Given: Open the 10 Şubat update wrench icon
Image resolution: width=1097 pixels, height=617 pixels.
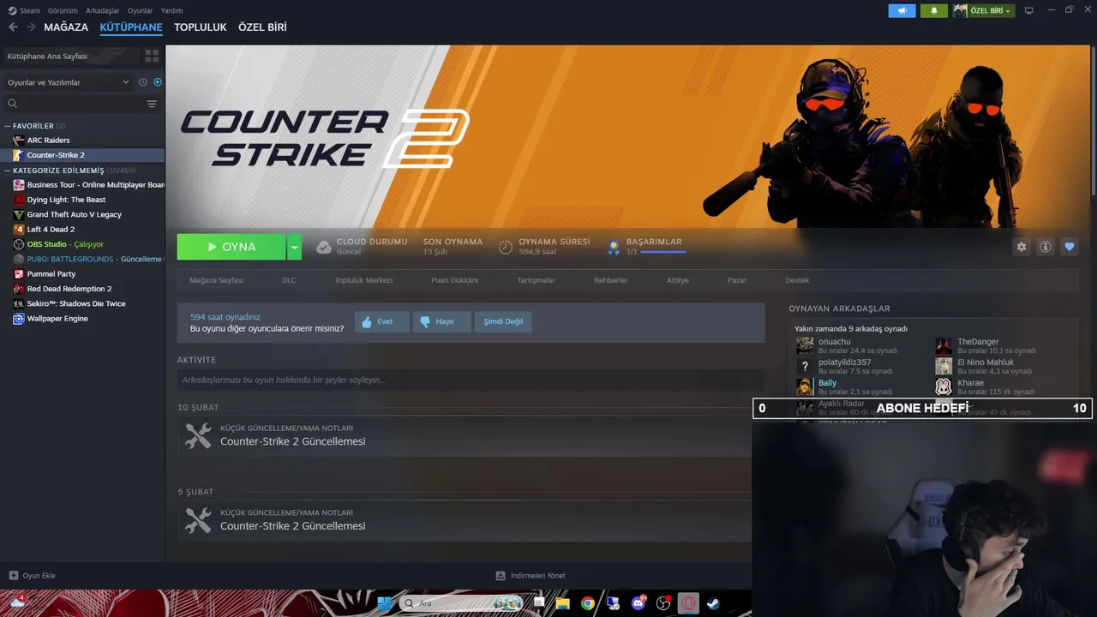Looking at the screenshot, I should [198, 435].
